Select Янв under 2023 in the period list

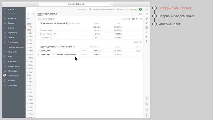point(31,27)
